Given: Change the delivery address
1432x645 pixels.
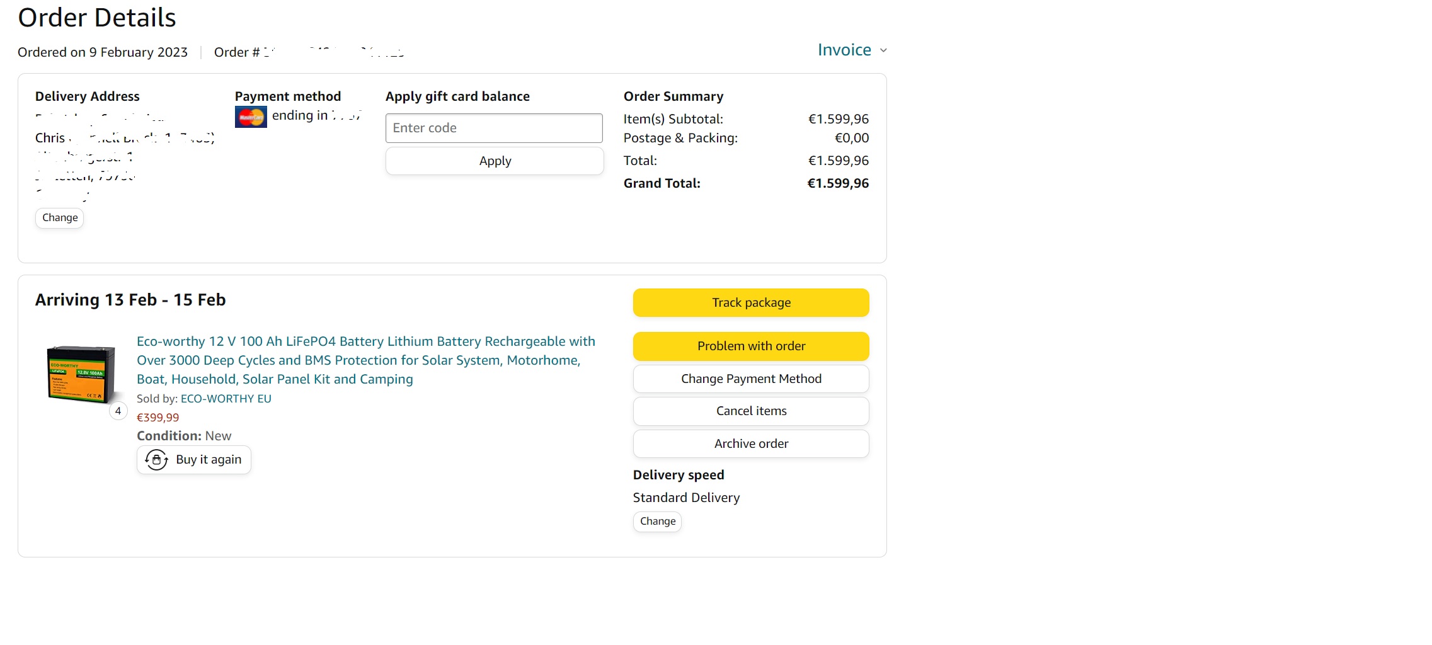Looking at the screenshot, I should pos(60,218).
